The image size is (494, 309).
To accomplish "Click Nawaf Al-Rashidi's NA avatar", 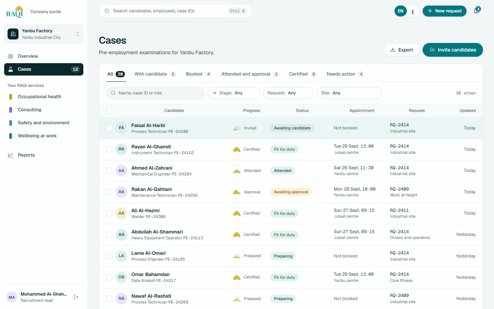I will [x=121, y=298].
